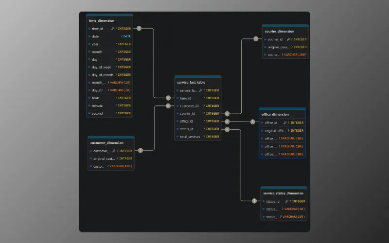The height and width of the screenshot is (243, 389).
Task: Click the key icon on the service_fa... row
Action: click(x=200, y=90)
